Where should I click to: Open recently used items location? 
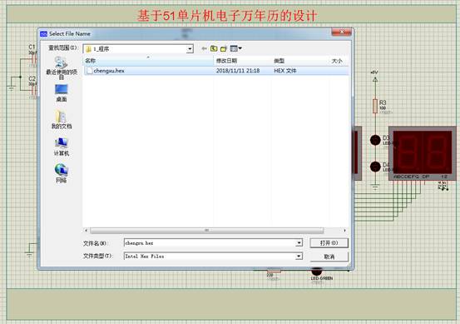tap(62, 67)
